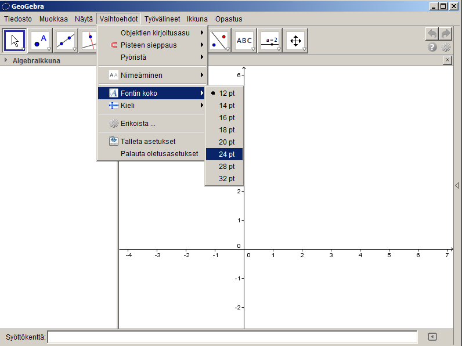Expand side panel with right-edge triangle
The image size is (462, 346).
[457, 185]
